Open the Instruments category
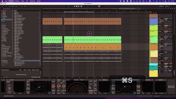This screenshot has width=176, height=99. (5, 29)
